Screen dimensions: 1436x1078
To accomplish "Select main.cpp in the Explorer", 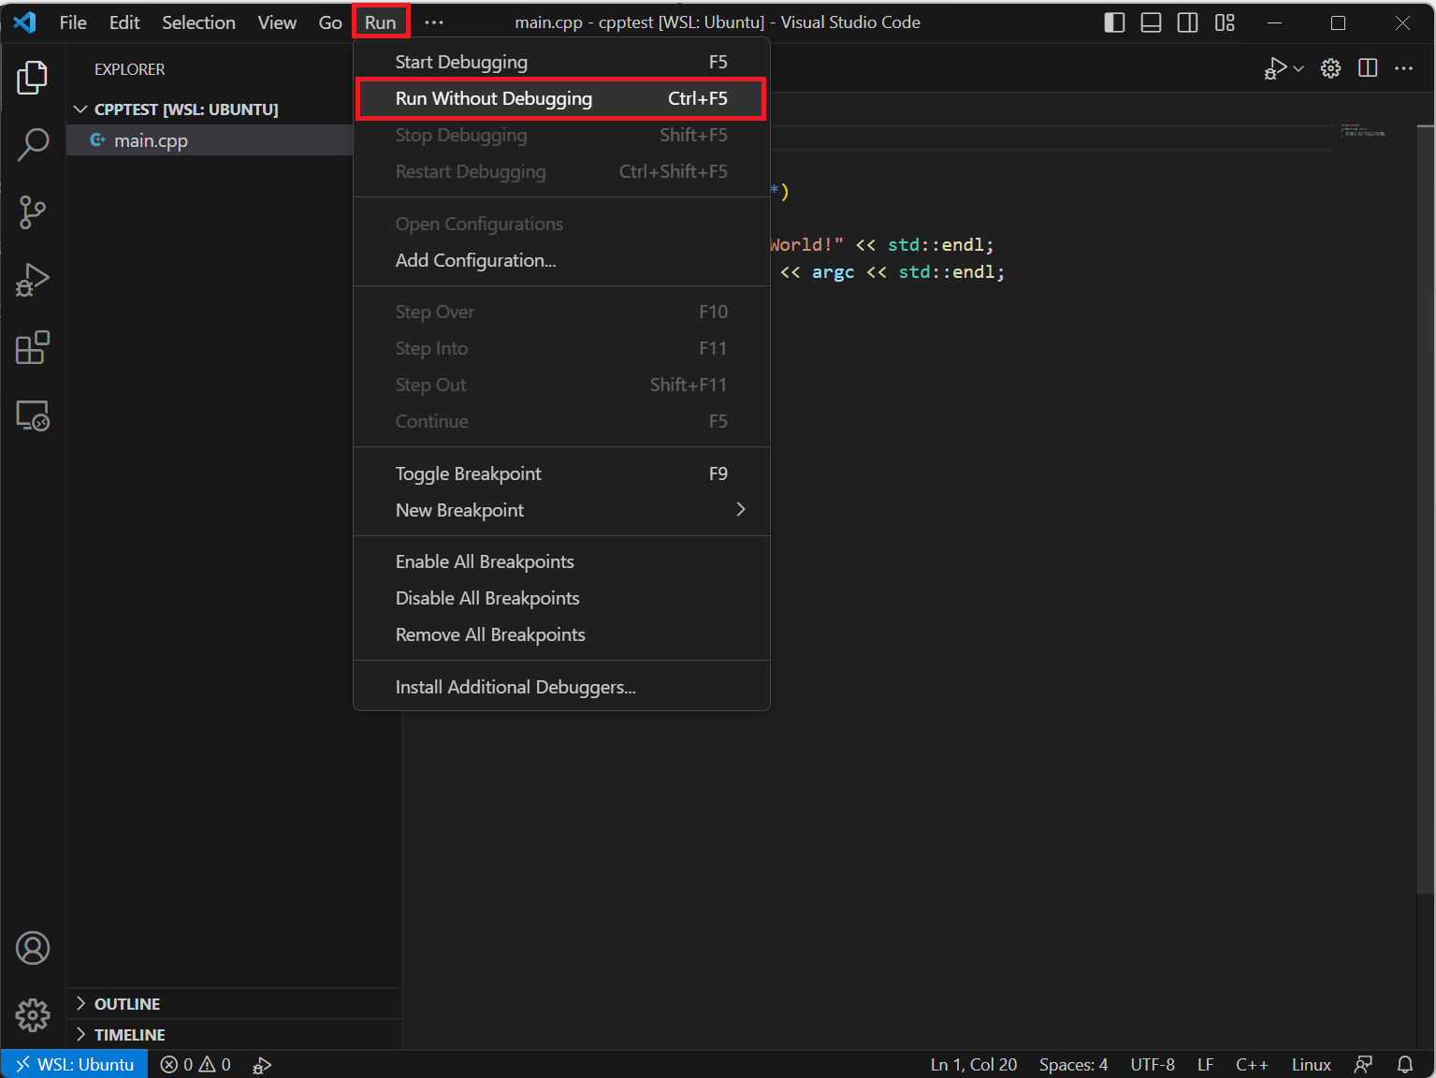I will [x=151, y=140].
